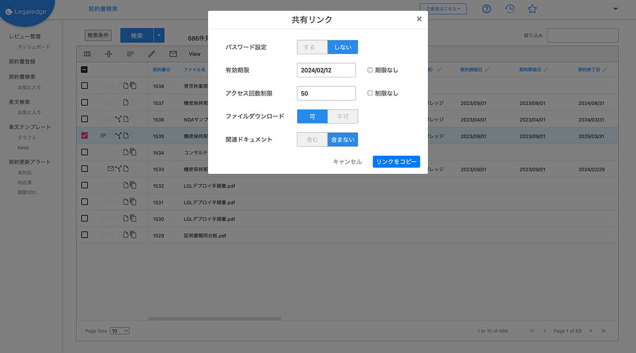Click the View toolbar button

pyautogui.click(x=195, y=54)
